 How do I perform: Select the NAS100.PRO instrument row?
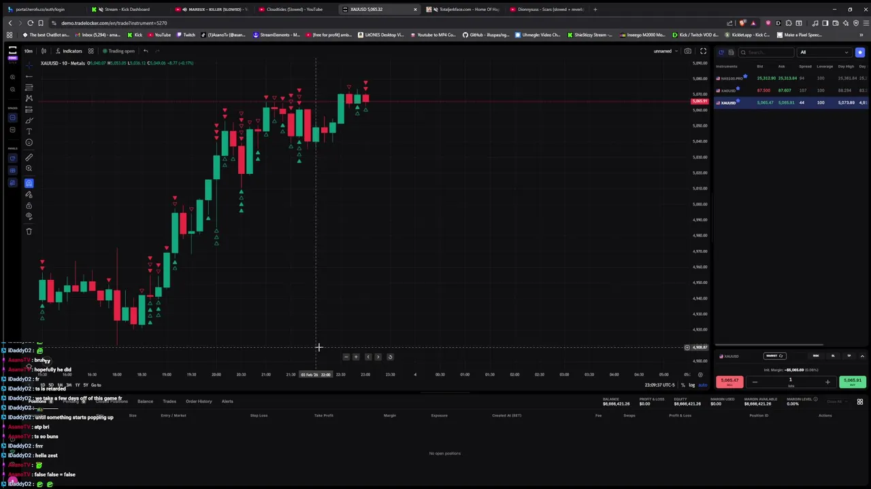(x=791, y=78)
